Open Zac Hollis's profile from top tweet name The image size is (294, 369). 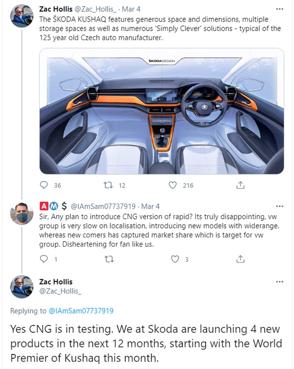coord(55,9)
